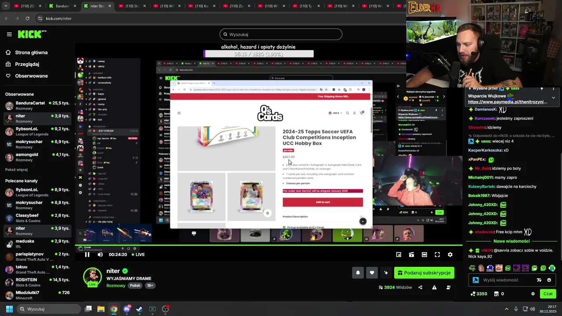Create a clip of the stream

(x=411, y=255)
